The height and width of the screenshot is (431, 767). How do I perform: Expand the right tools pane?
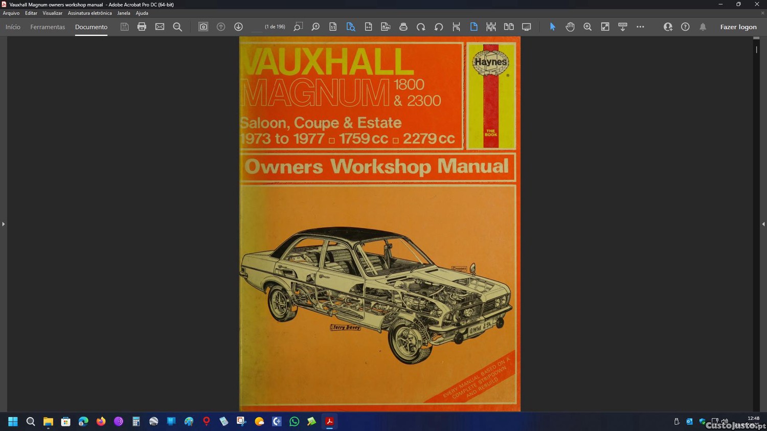click(x=763, y=224)
